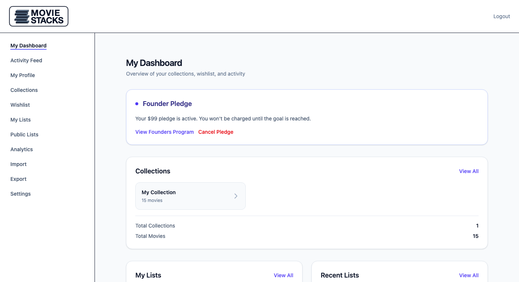The image size is (519, 282).
Task: Go to Import page
Action: 19,164
